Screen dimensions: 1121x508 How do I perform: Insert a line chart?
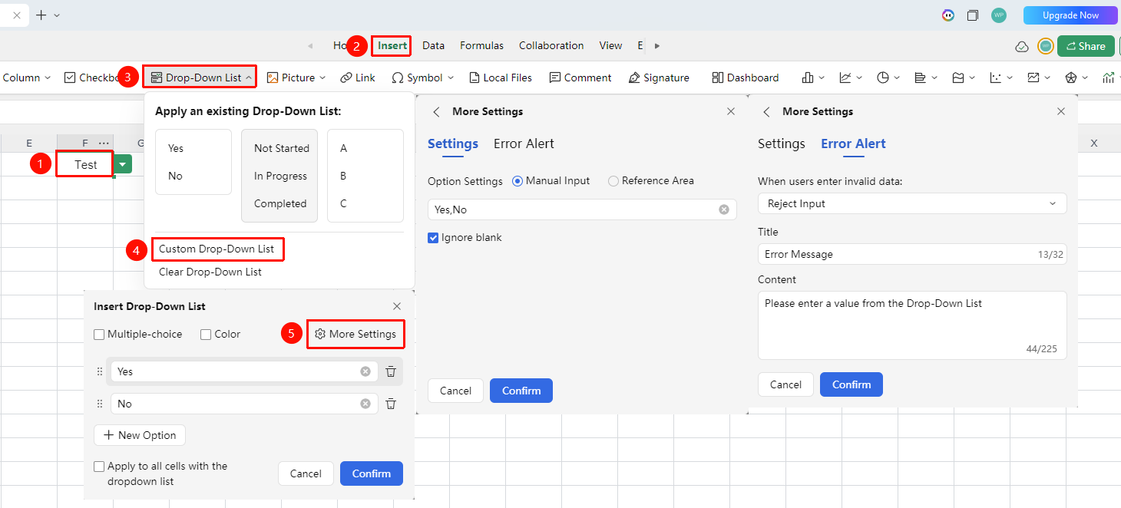[x=845, y=78]
